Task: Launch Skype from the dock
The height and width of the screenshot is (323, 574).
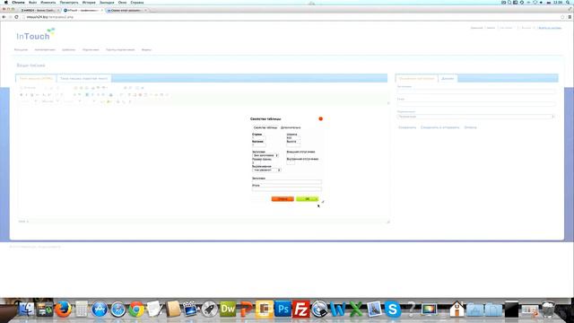Action: pyautogui.click(x=393, y=310)
